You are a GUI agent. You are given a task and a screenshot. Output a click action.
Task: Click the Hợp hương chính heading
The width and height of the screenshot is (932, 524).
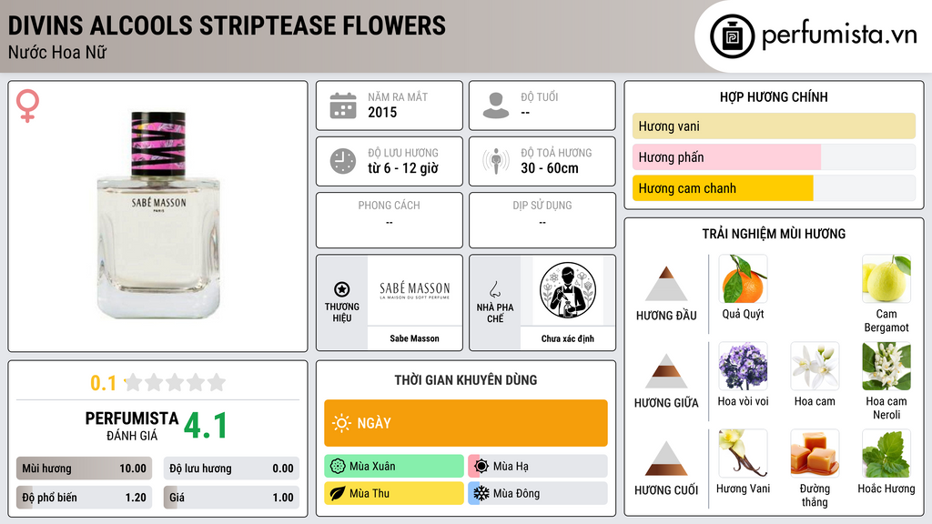[774, 96]
